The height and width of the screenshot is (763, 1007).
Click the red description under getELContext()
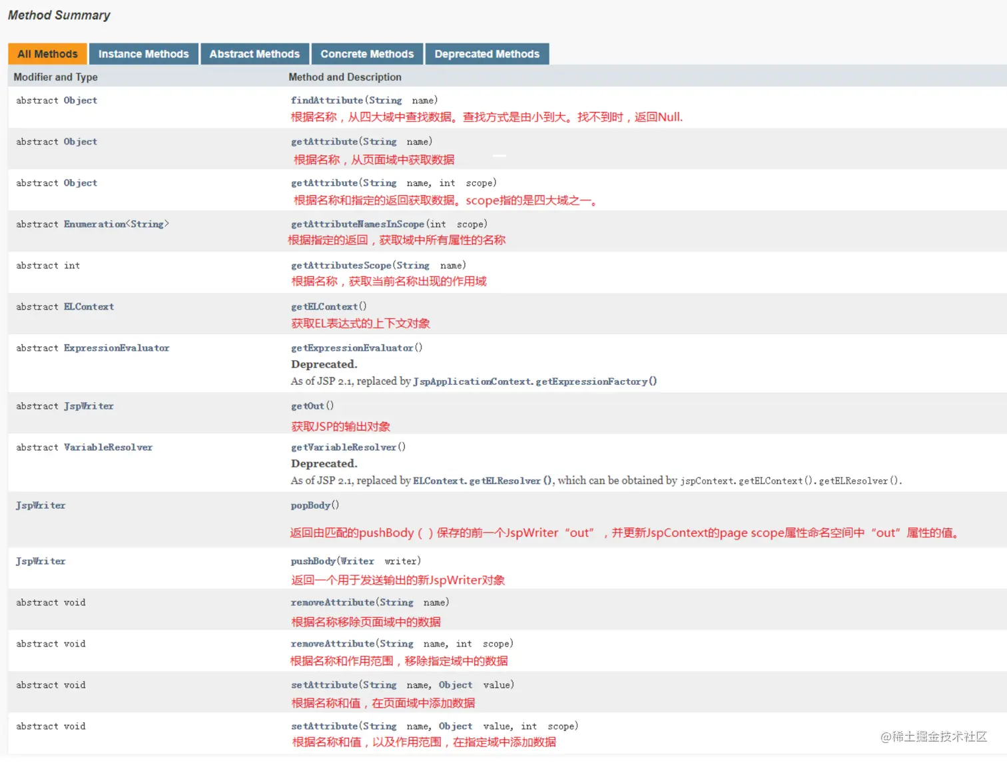click(x=360, y=324)
